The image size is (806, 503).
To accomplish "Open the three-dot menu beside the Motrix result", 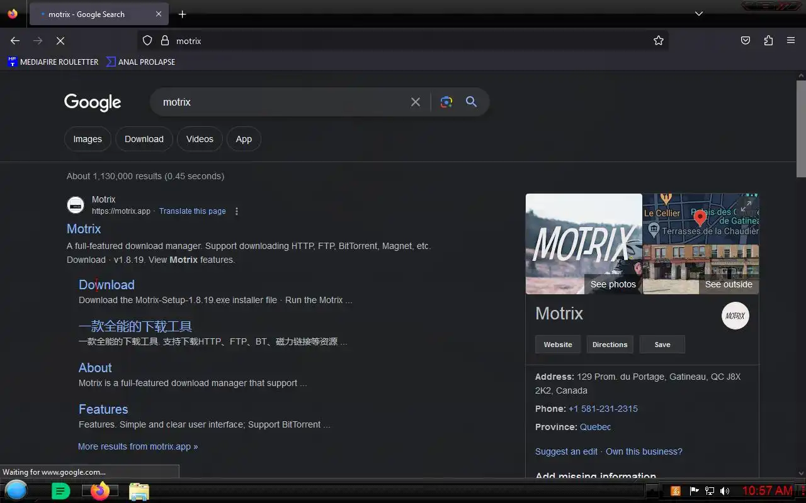I will tap(237, 211).
